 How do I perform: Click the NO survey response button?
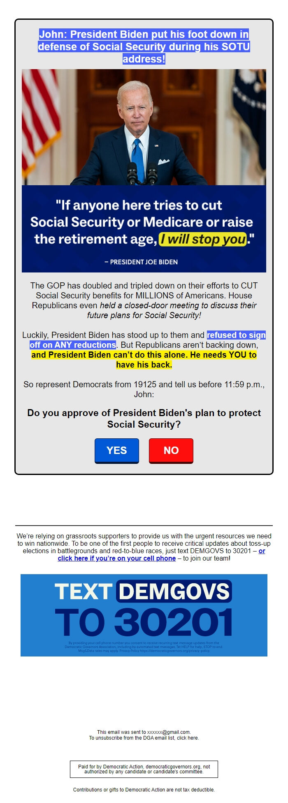[171, 451]
